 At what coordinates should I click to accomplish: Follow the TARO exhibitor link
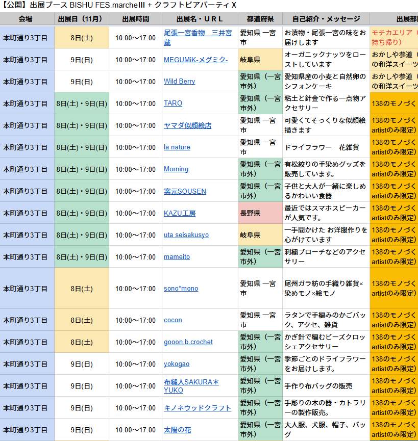pyautogui.click(x=173, y=103)
